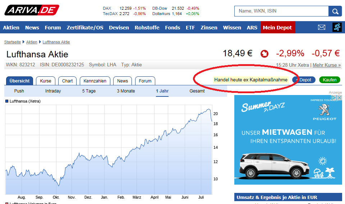Open Forum in the main navigation bar
Viewport: 345px width, 204px height.
coord(53,28)
